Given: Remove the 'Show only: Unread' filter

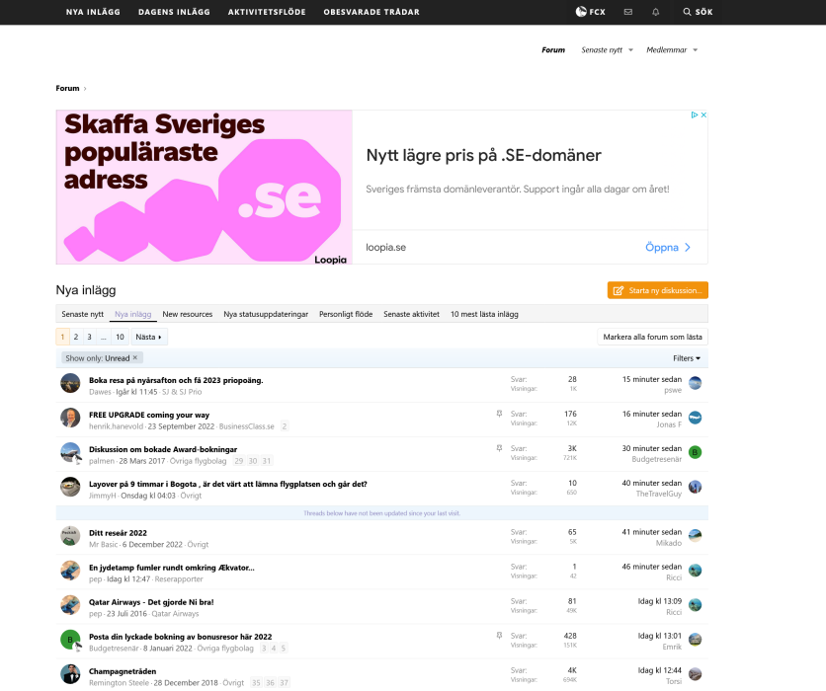Looking at the screenshot, I should pyautogui.click(x=135, y=357).
